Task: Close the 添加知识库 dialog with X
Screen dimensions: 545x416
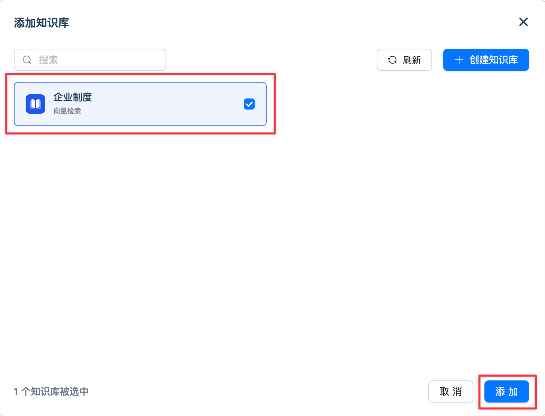Action: point(523,22)
